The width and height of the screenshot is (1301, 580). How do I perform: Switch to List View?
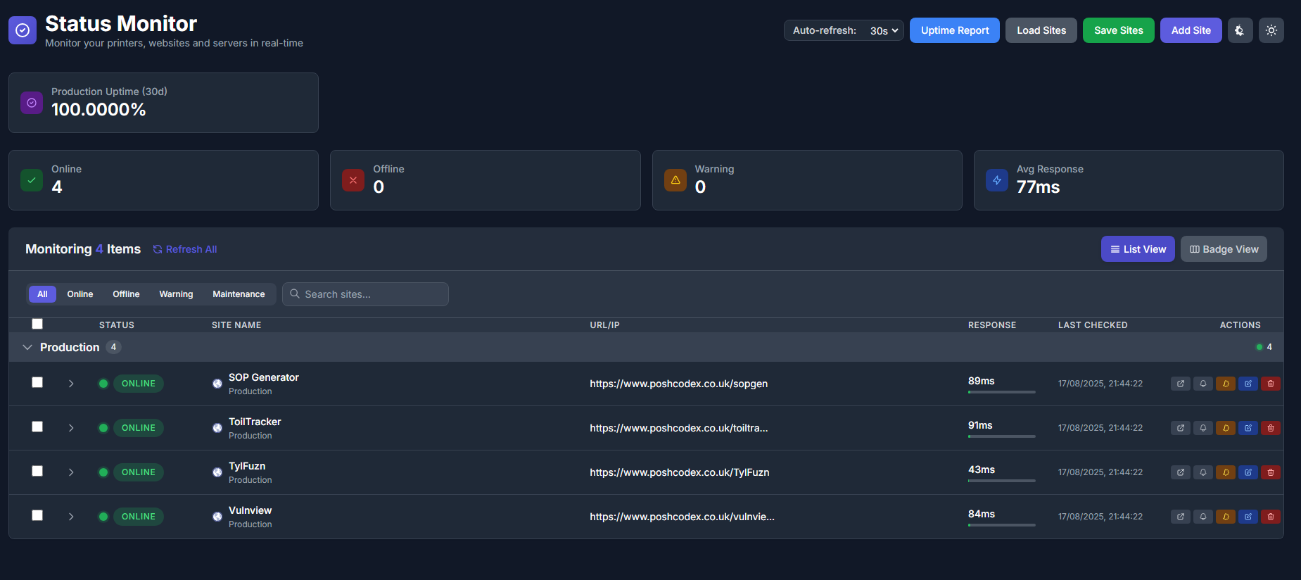click(x=1138, y=249)
